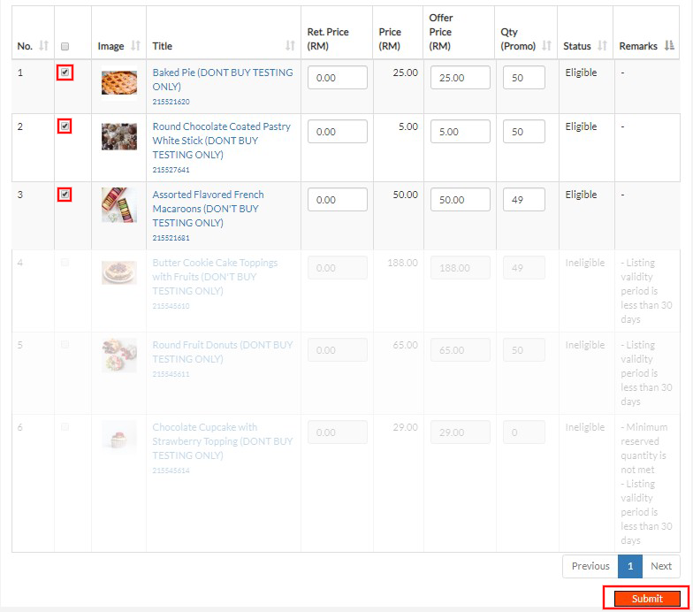Click the disabled Chocolate Cupcake checkbox
This screenshot has width=693, height=612.
(x=65, y=426)
